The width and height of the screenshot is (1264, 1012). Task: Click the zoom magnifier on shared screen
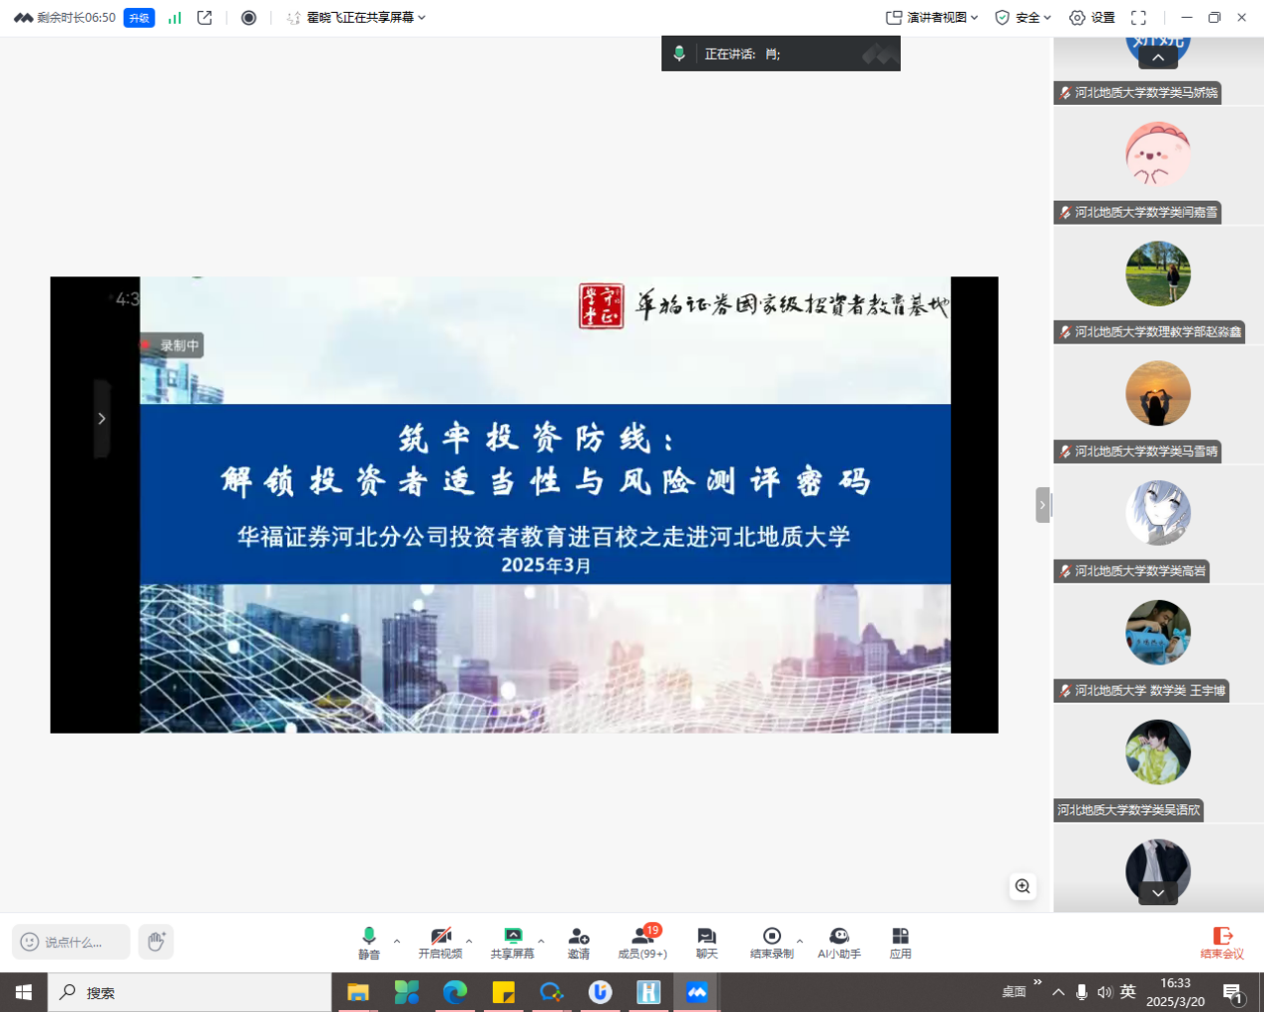pyautogui.click(x=1023, y=886)
